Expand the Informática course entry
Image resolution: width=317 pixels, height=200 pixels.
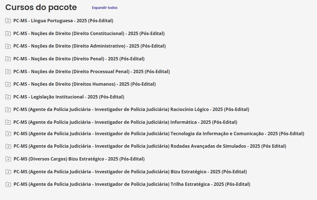(8, 122)
